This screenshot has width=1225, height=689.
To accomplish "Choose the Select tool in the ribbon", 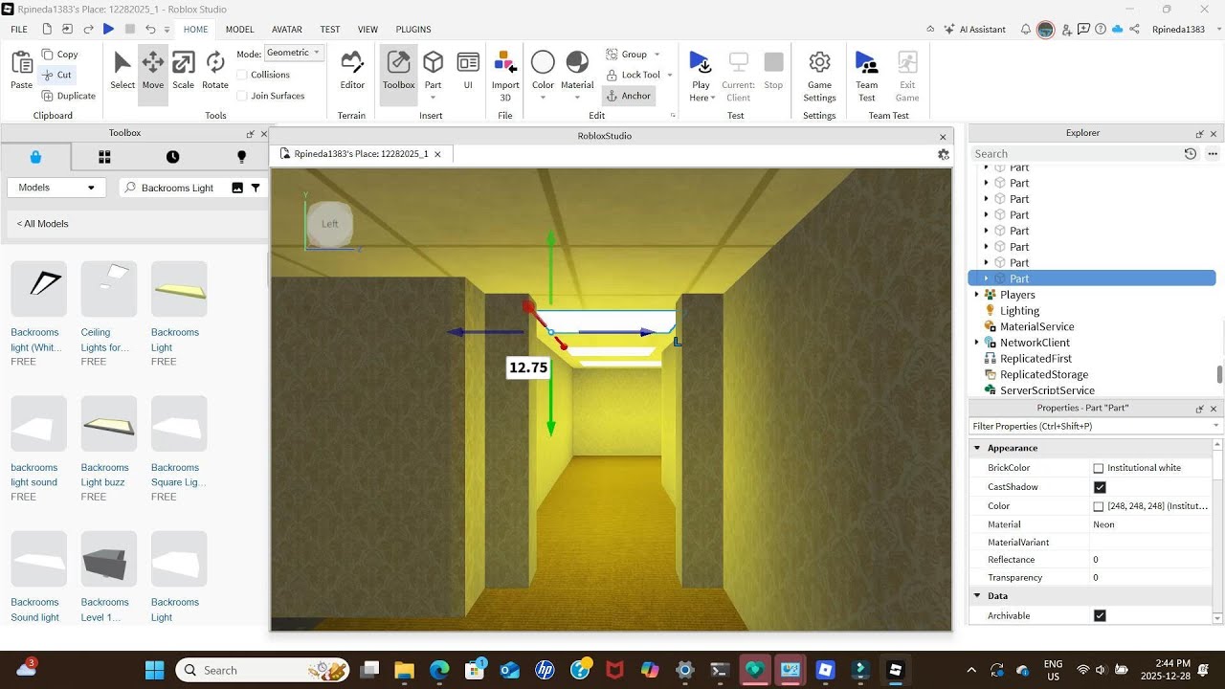I will click(x=122, y=70).
